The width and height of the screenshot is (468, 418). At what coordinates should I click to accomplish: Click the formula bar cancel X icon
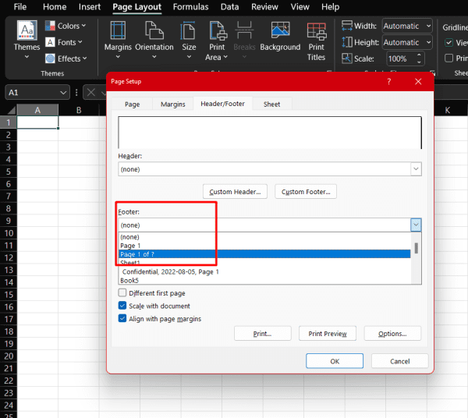point(91,92)
